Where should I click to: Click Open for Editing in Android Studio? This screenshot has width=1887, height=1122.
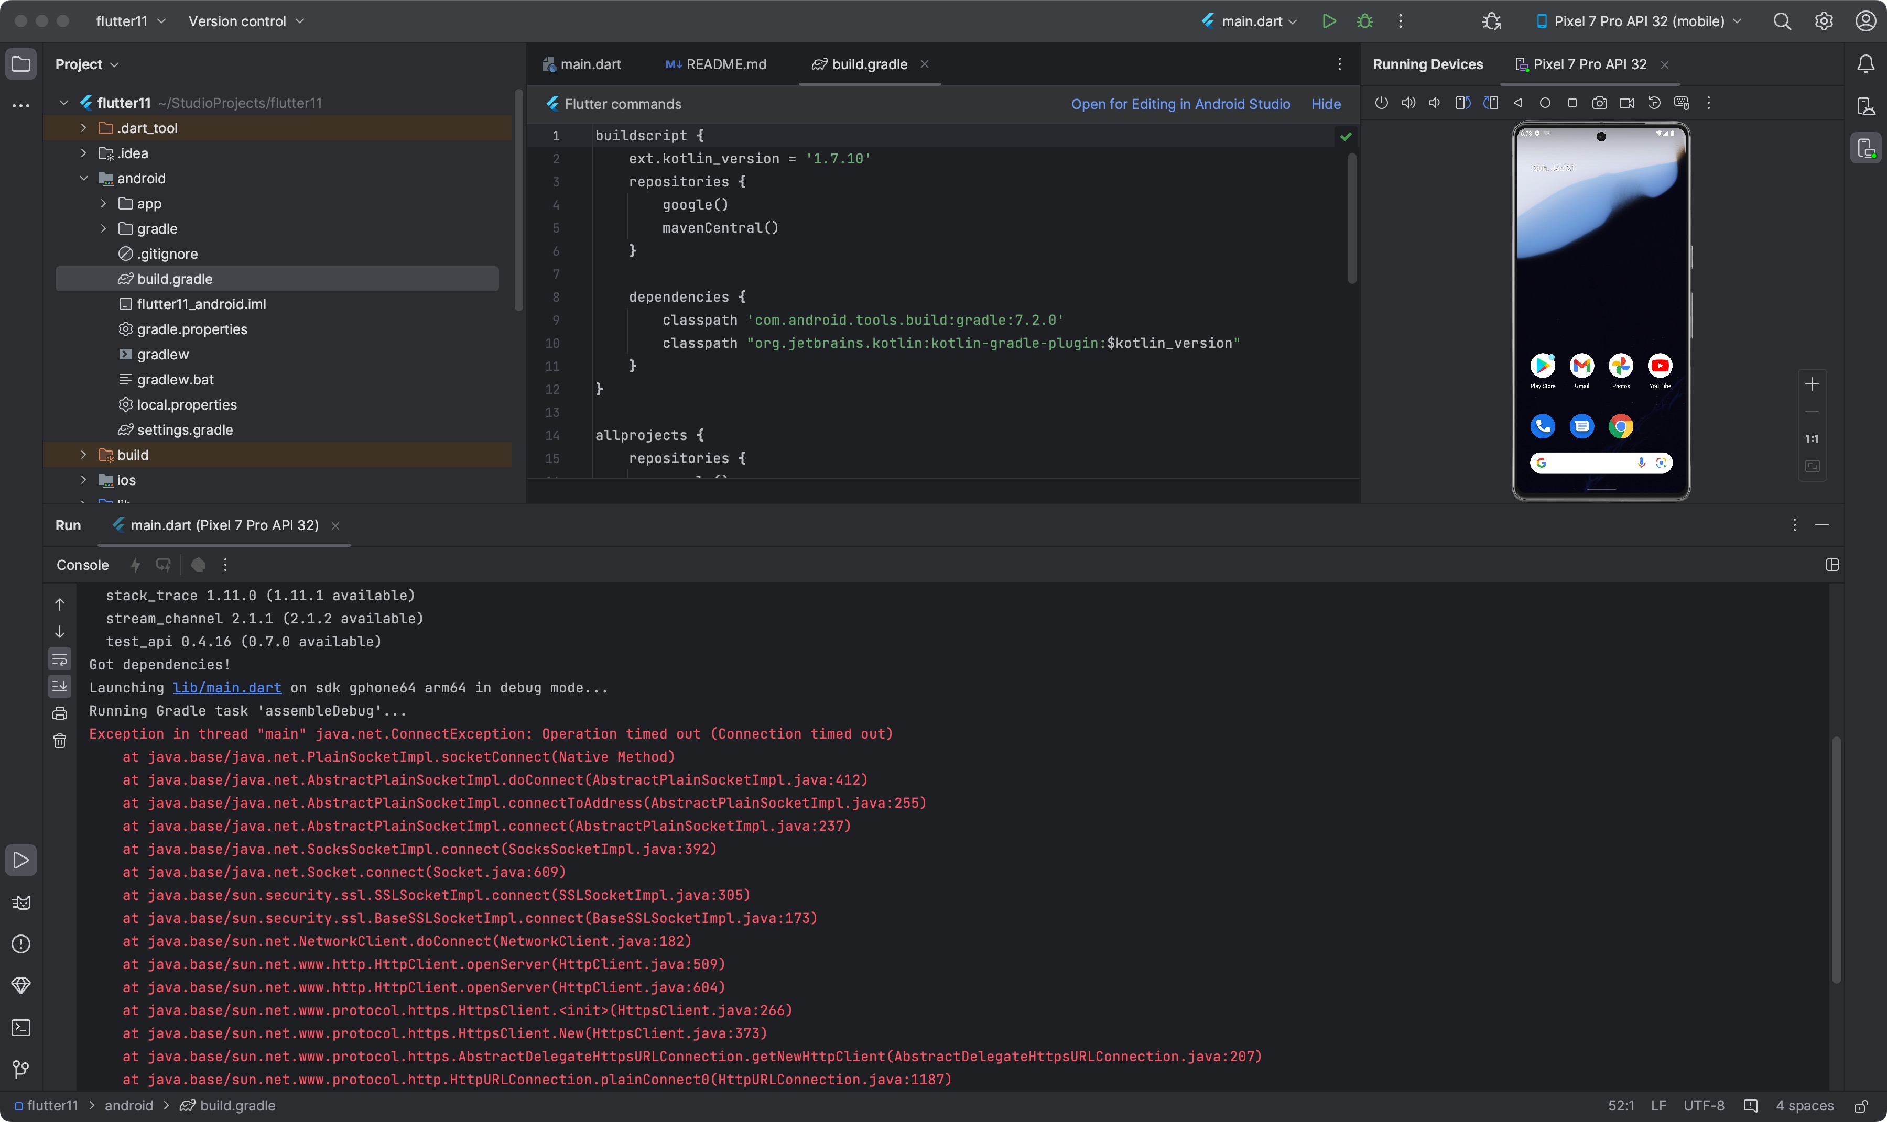[x=1180, y=104]
